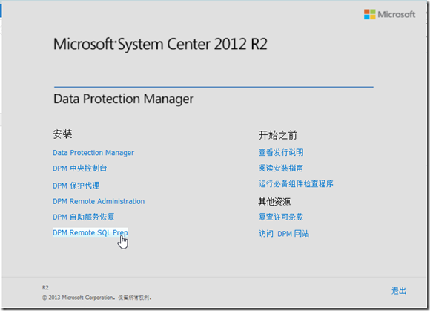Screen dimensions: 430x311
Task: Open the Data Protection Manager install link
Action: pyautogui.click(x=93, y=153)
